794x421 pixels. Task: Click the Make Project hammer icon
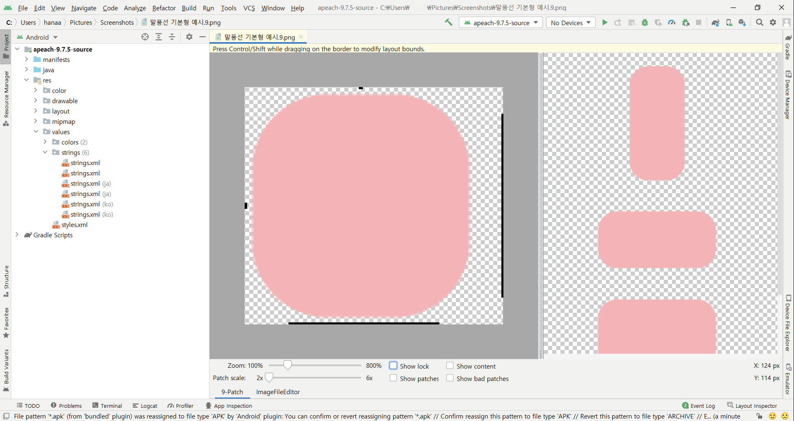[448, 22]
